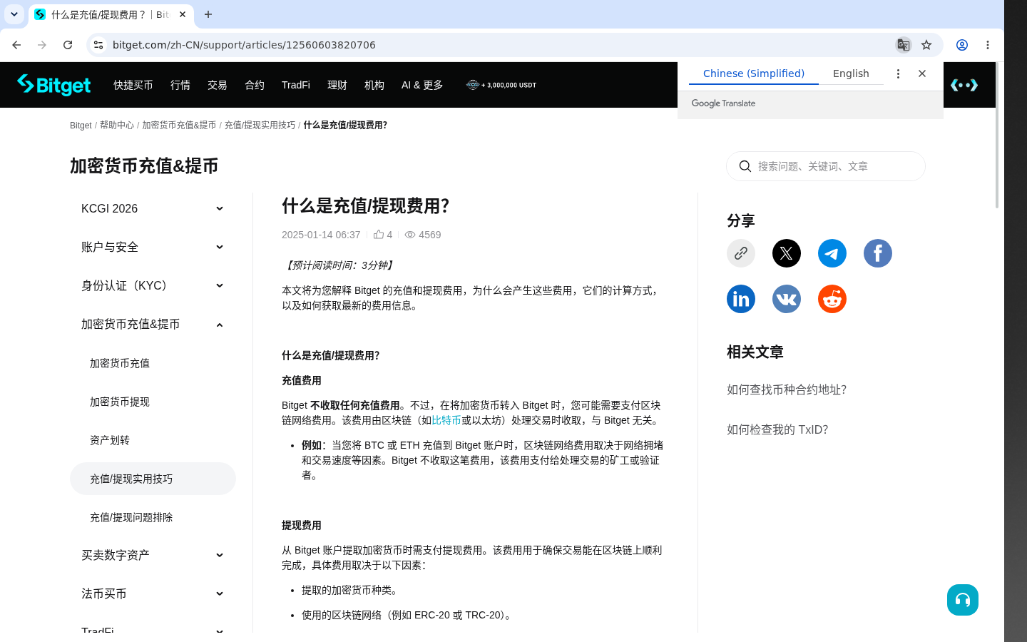
Task: Select 充值/提现实用技巧 sidebar item
Action: tap(153, 479)
